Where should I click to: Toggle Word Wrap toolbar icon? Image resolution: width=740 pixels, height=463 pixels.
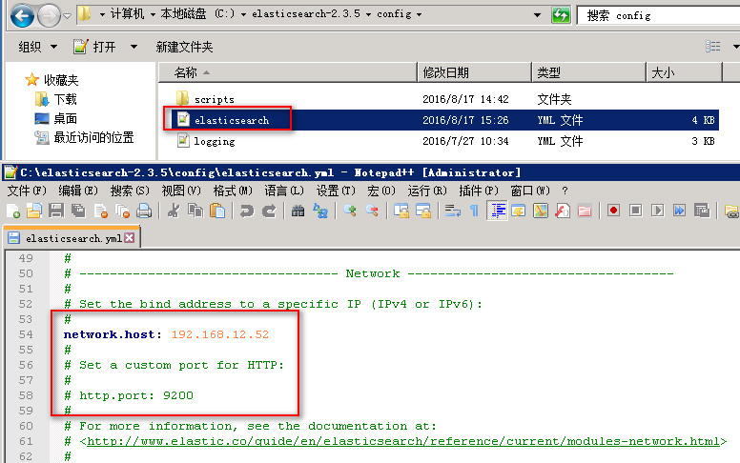[x=453, y=211]
